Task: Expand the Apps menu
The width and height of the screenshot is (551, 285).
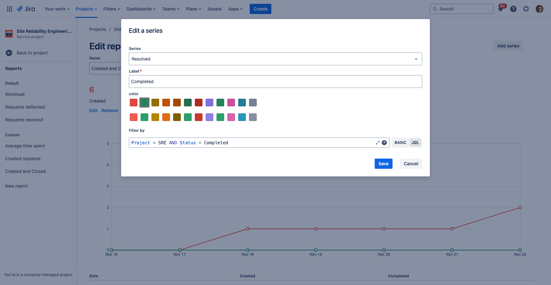Action: coord(235,9)
